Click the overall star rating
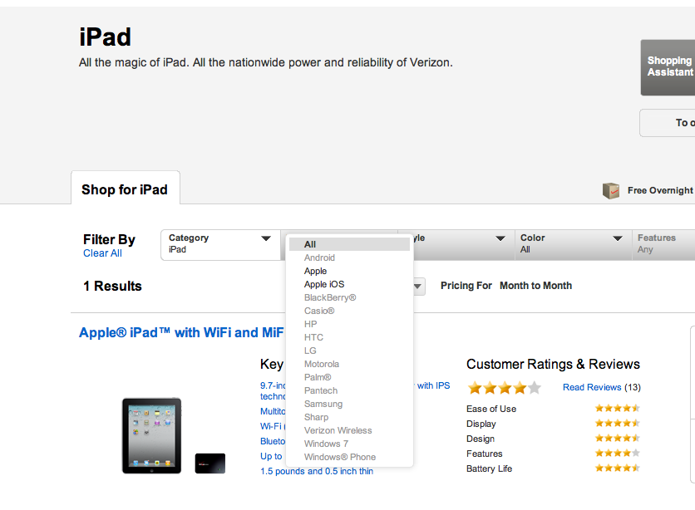This screenshot has height=510, width=695. tap(505, 388)
